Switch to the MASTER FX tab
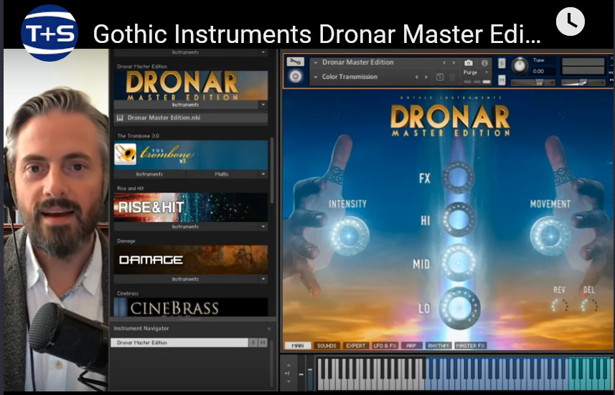The width and height of the screenshot is (615, 395). pyautogui.click(x=470, y=346)
